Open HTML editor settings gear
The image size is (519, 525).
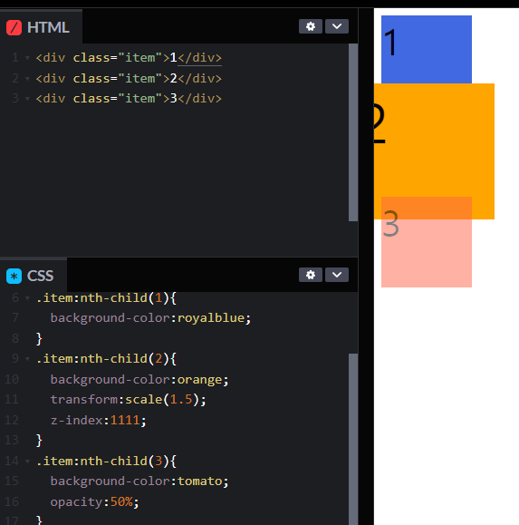[x=311, y=26]
